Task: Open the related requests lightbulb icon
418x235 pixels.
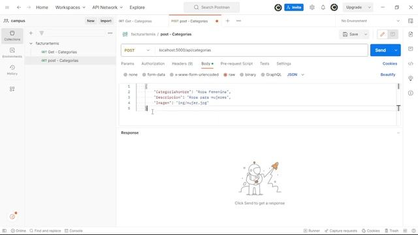Action: (x=411, y=78)
